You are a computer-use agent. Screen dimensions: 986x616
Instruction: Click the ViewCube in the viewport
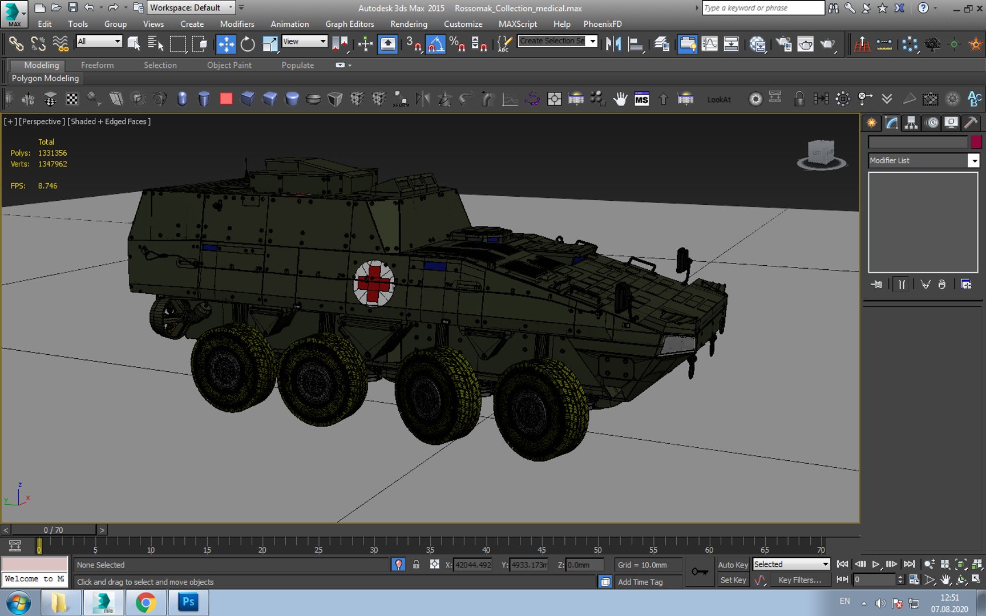click(822, 153)
